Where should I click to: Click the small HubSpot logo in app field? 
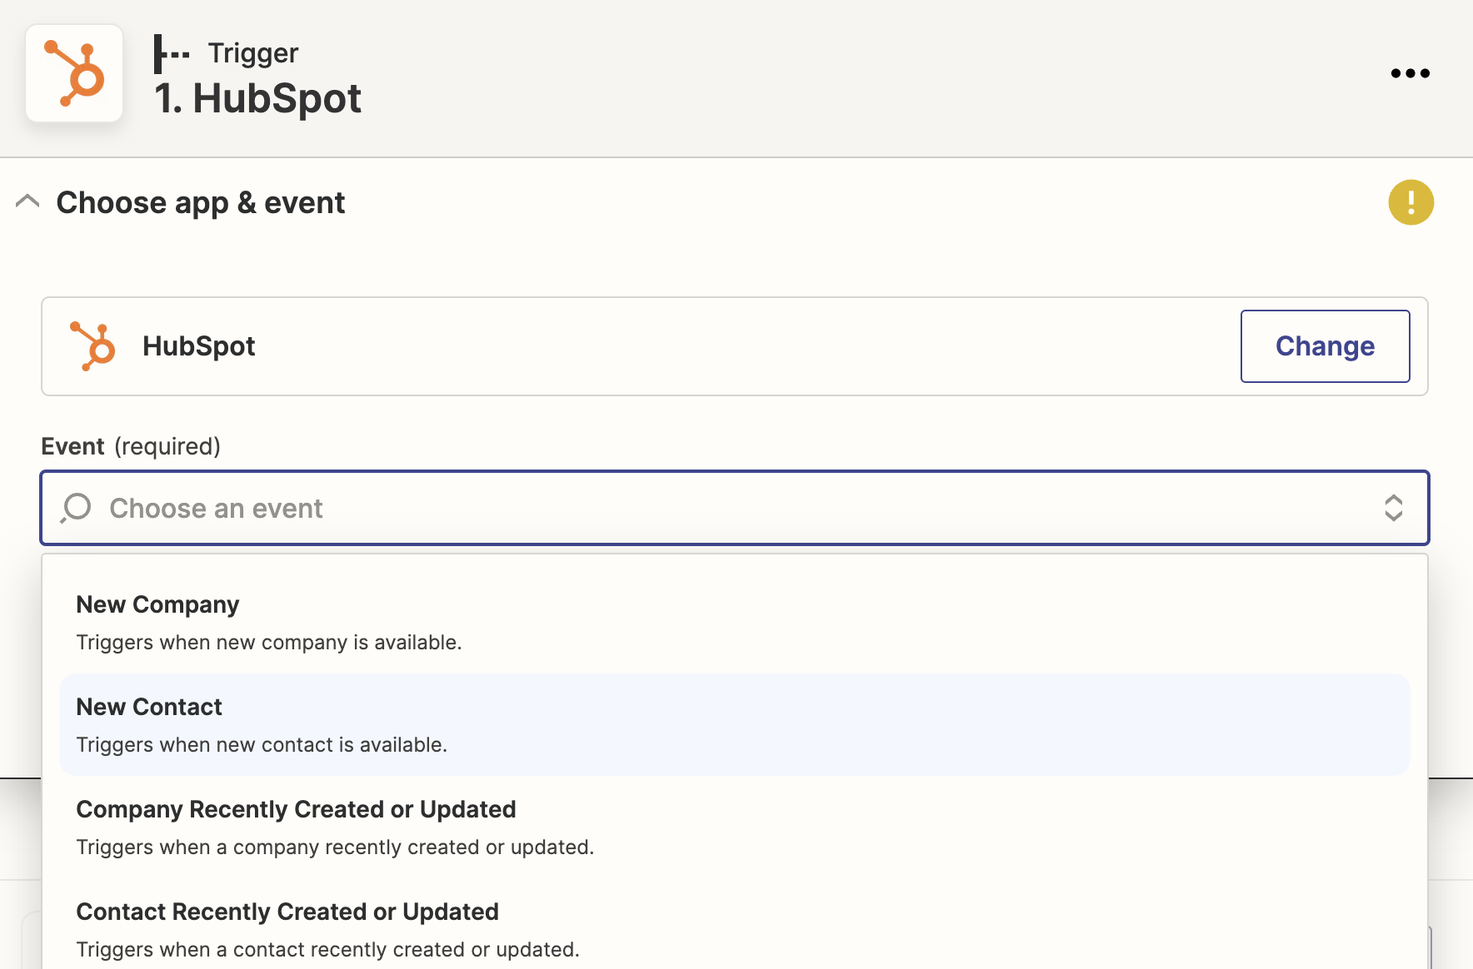point(92,345)
